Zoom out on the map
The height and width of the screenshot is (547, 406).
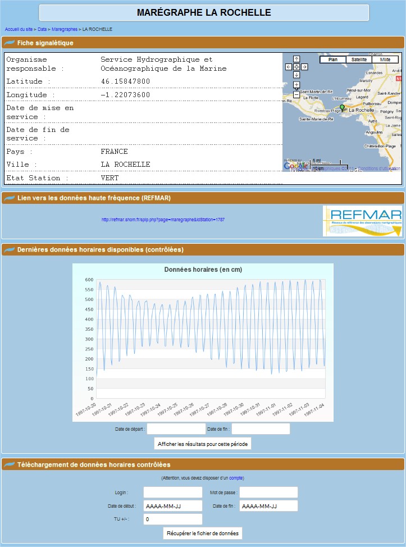tap(296, 95)
